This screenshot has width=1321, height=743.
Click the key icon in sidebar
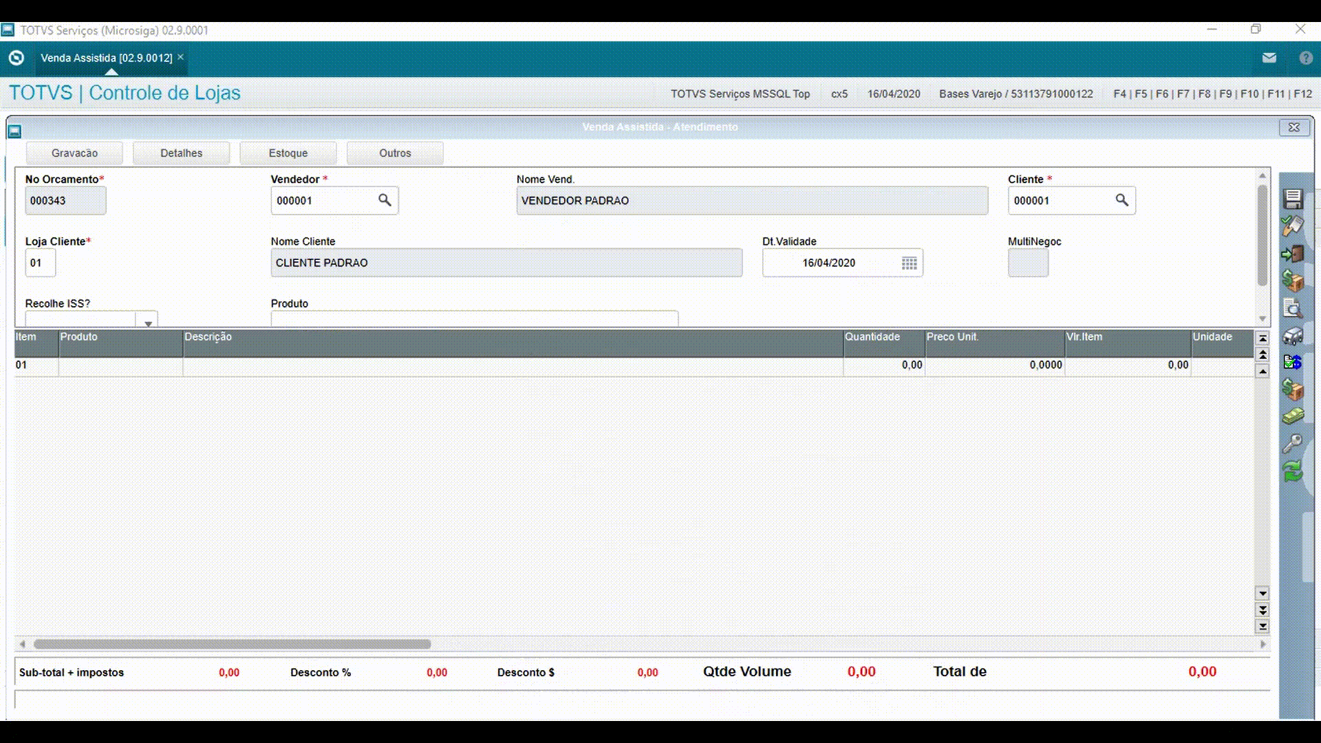tap(1293, 444)
